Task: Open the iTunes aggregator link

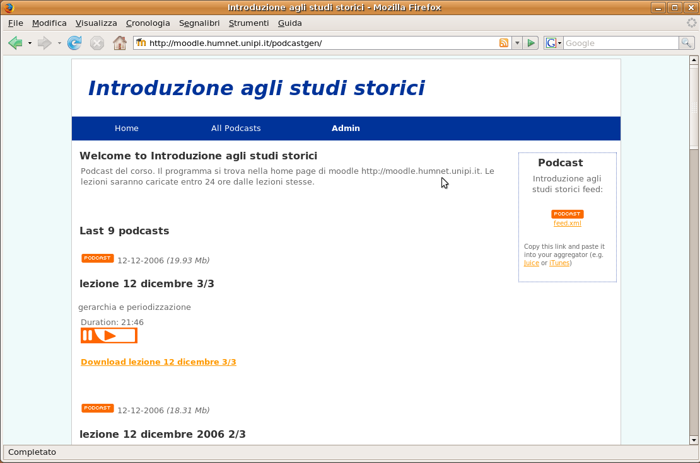Action: point(559,263)
